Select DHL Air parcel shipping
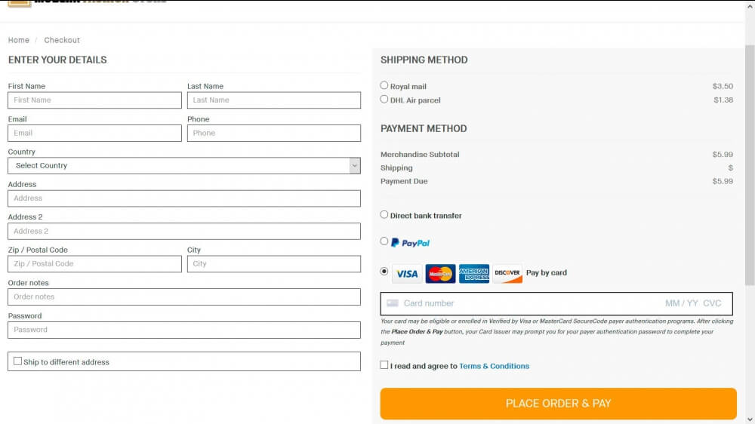This screenshot has width=755, height=424. [384, 99]
